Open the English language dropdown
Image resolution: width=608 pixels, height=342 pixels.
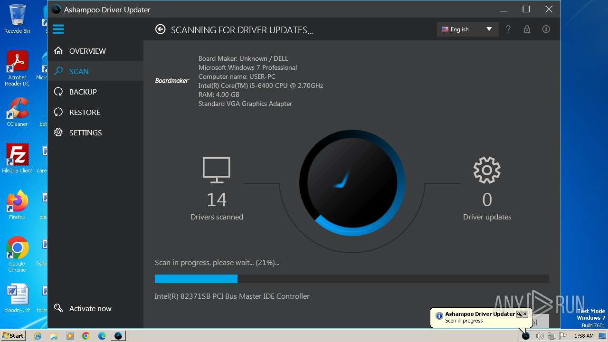467,29
